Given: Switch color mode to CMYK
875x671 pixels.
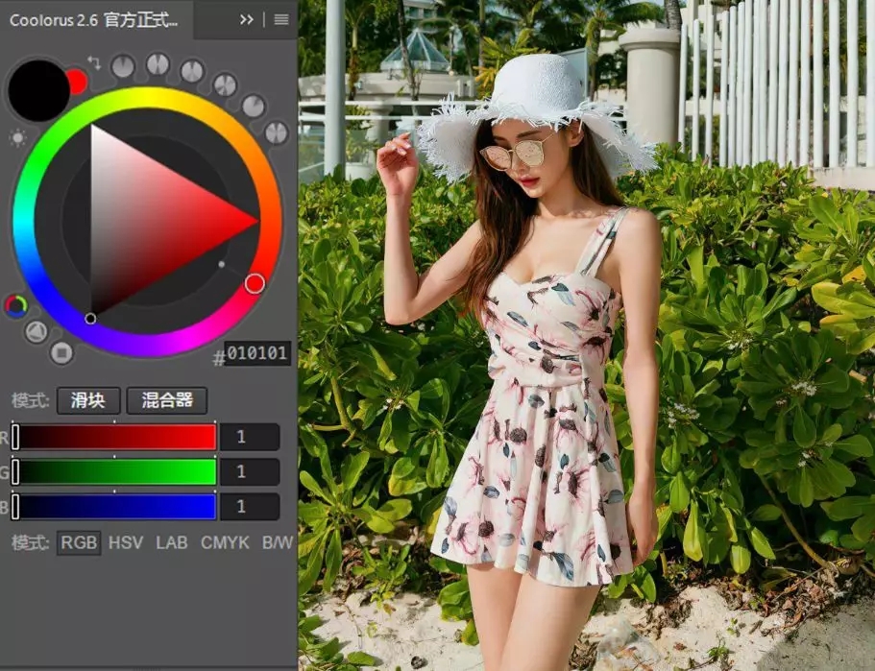Looking at the screenshot, I should (x=225, y=542).
